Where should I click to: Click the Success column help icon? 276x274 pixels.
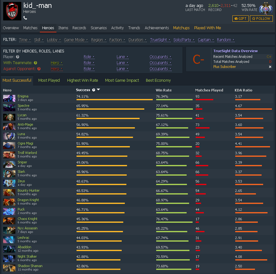coord(94,90)
